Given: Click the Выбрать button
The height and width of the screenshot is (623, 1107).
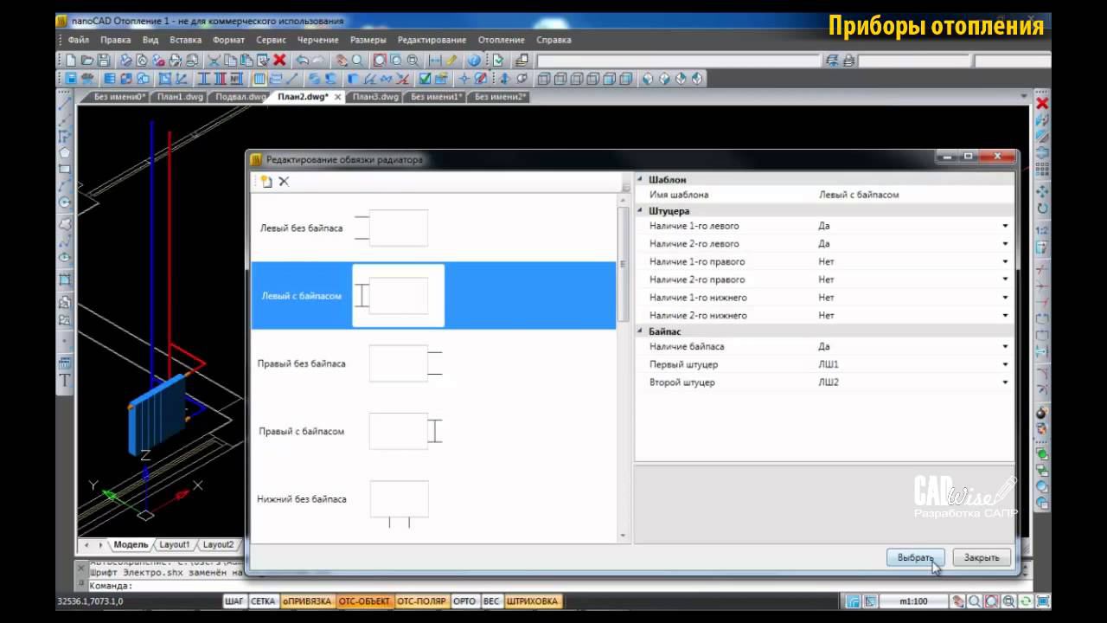Looking at the screenshot, I should [915, 557].
